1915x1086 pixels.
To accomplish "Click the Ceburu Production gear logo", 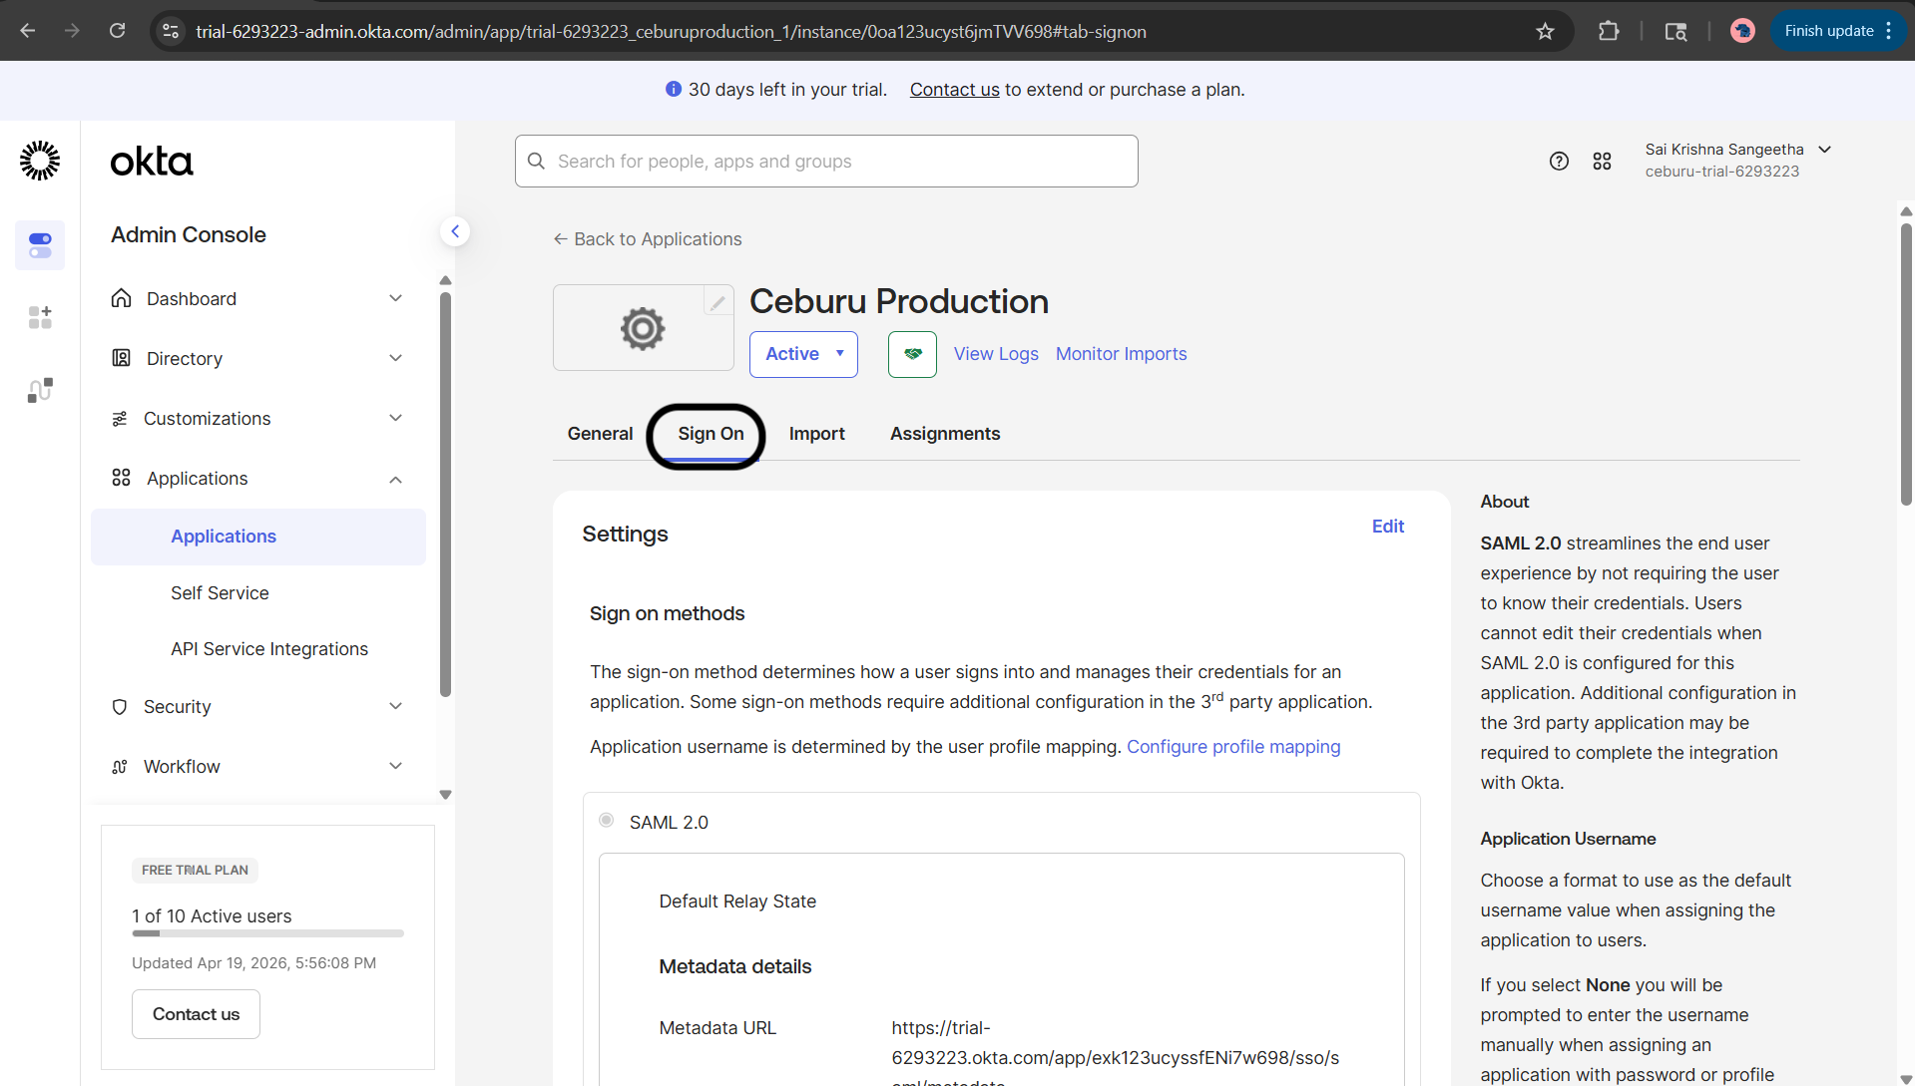I will [x=643, y=328].
